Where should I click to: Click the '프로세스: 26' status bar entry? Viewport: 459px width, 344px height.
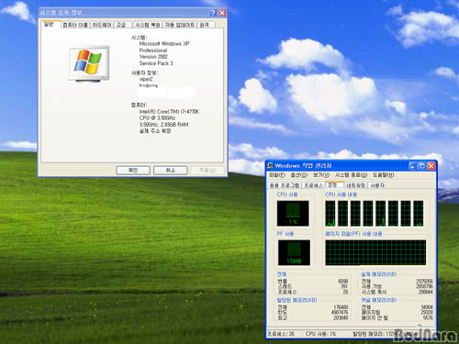(281, 334)
